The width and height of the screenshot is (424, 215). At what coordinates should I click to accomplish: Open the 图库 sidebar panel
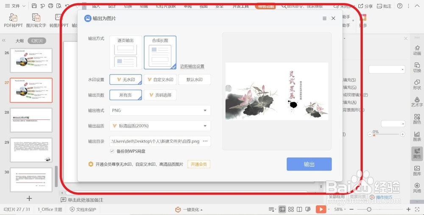pyautogui.click(x=417, y=171)
